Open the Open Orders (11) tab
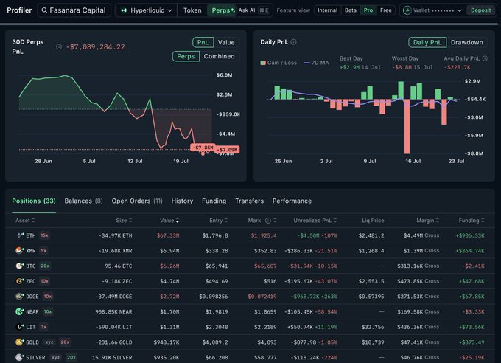The height and width of the screenshot is (363, 501). click(x=137, y=201)
